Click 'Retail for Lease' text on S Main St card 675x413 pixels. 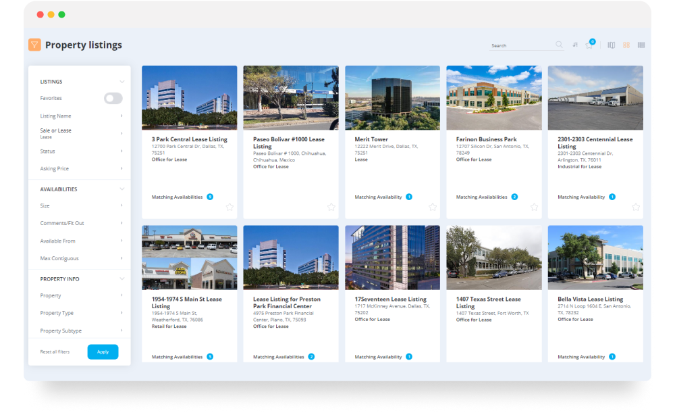click(169, 326)
